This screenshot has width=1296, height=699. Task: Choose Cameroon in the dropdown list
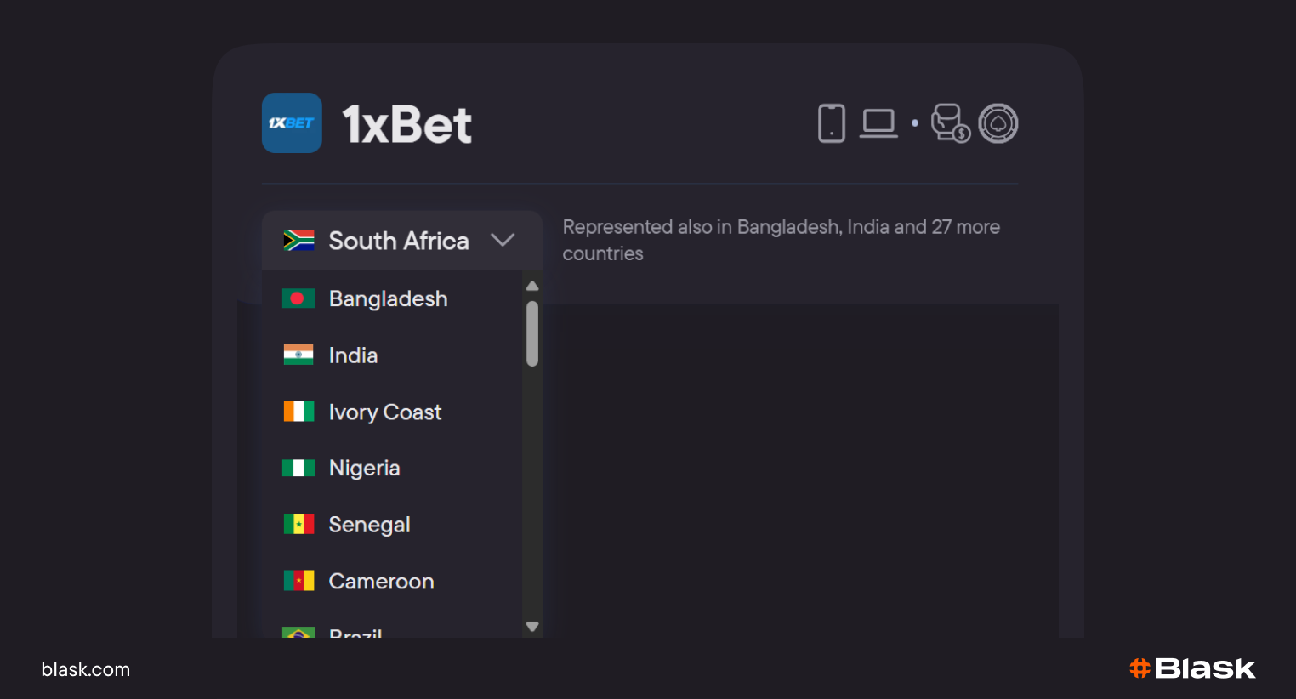[381, 582]
